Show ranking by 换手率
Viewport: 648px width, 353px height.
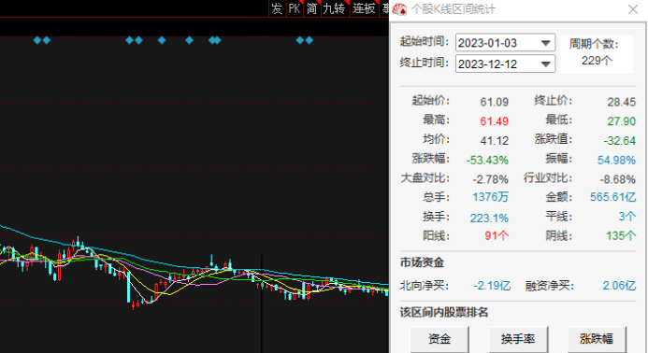pos(518,339)
